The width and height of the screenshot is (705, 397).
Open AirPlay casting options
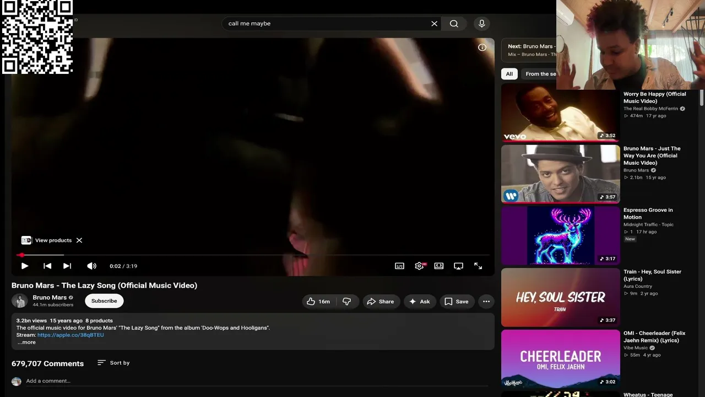click(458, 266)
